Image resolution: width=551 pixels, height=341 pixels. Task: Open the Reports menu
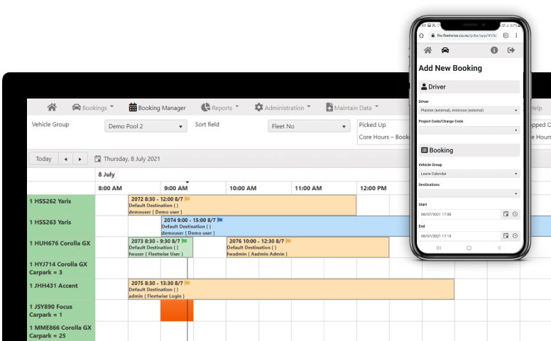click(219, 108)
